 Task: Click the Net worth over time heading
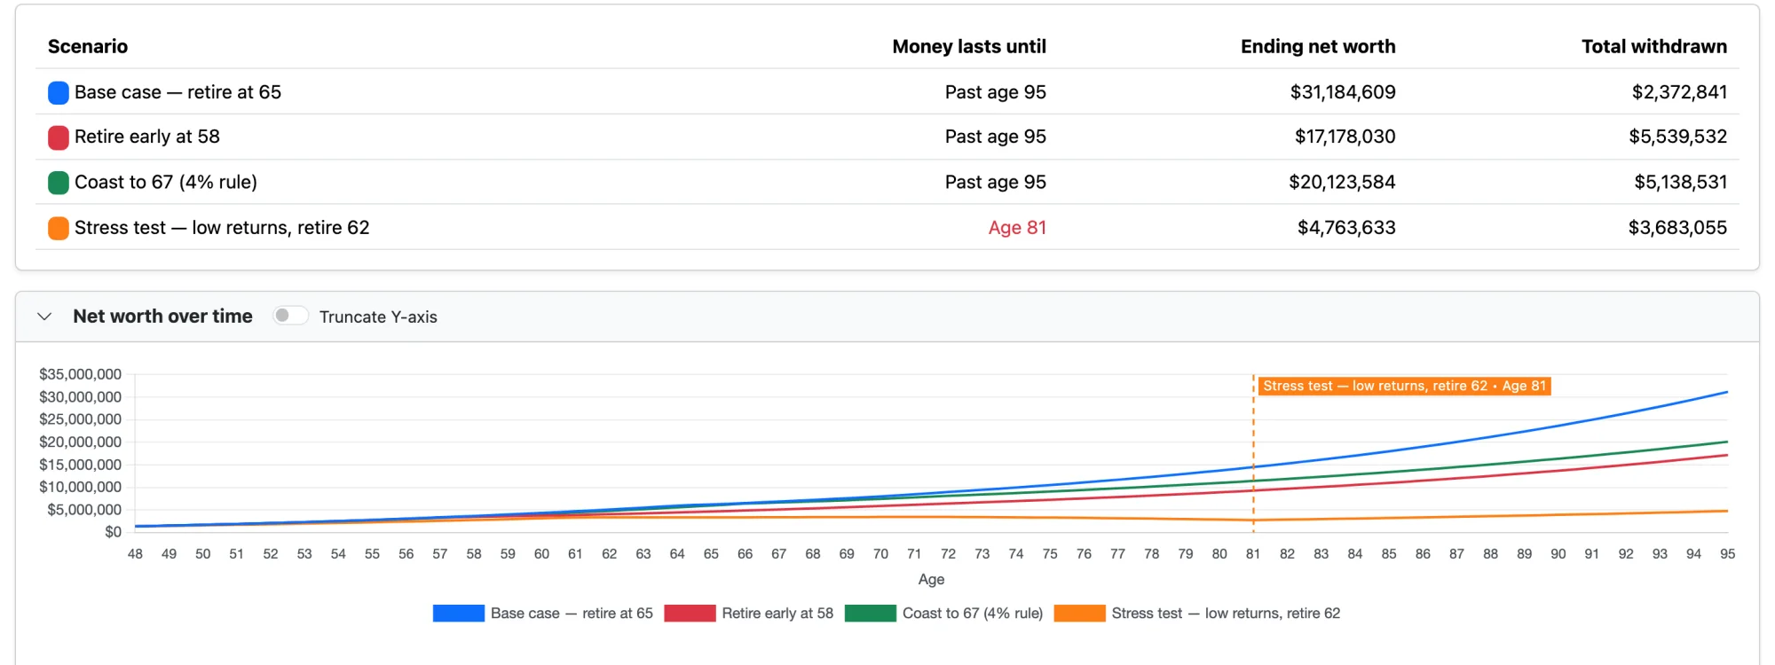click(162, 317)
